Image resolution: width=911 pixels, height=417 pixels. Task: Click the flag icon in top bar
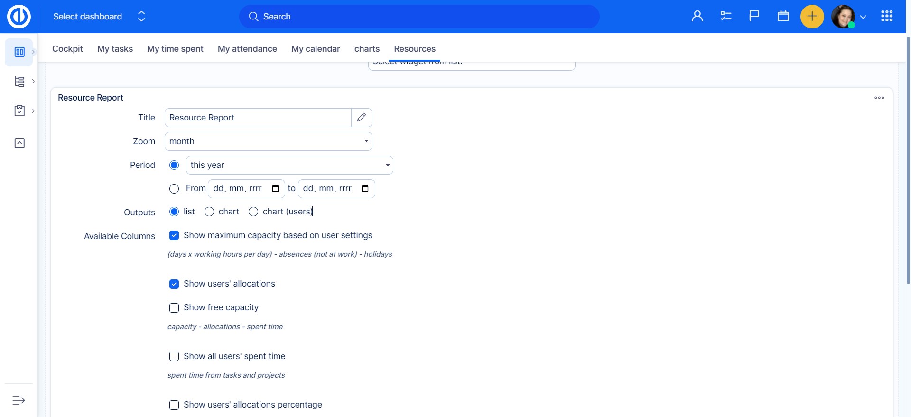[x=754, y=17]
